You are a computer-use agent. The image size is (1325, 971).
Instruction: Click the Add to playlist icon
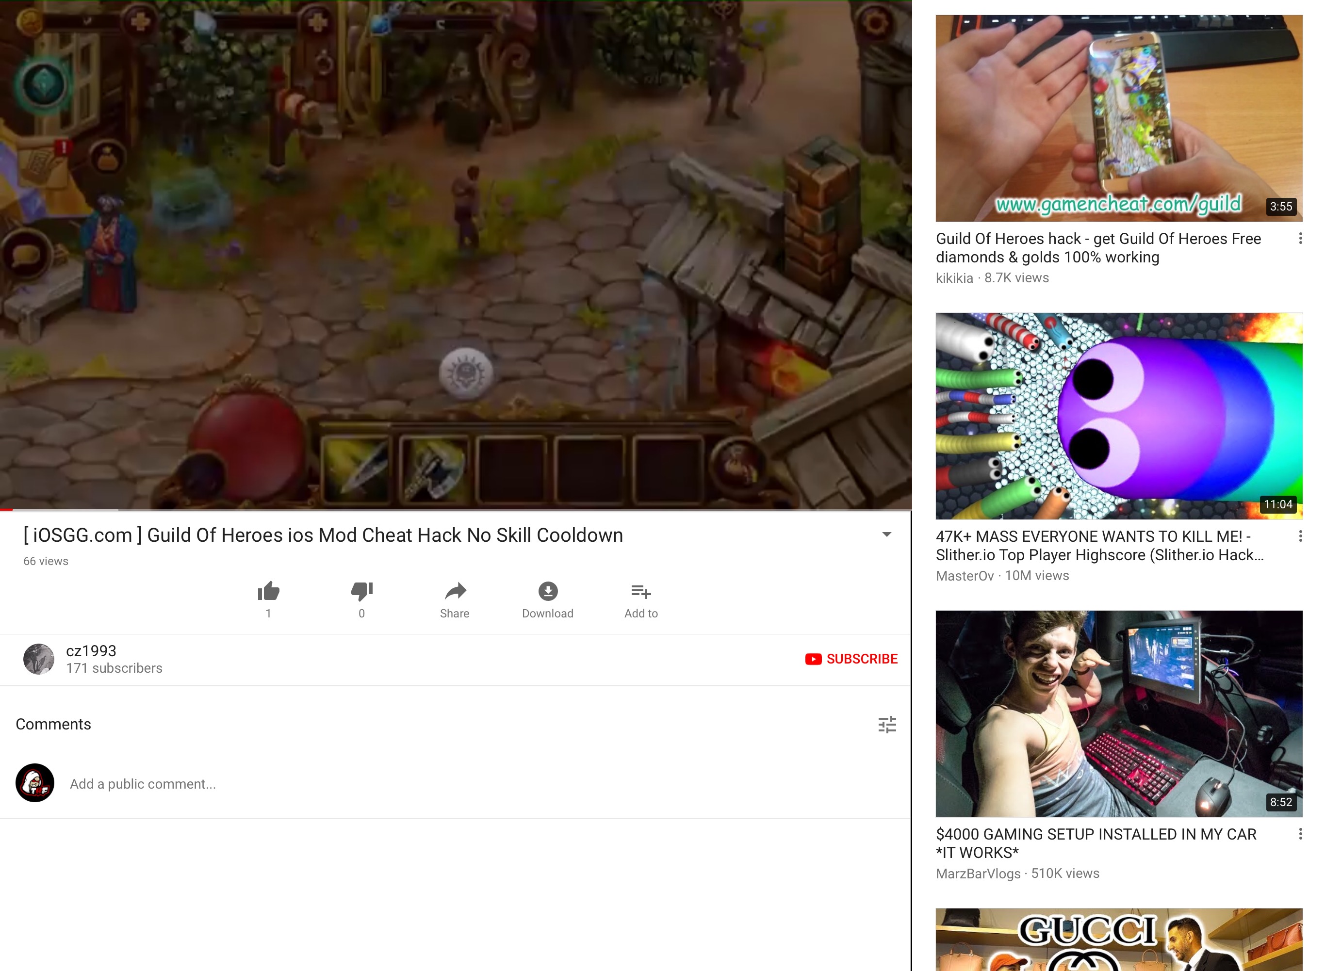click(641, 591)
